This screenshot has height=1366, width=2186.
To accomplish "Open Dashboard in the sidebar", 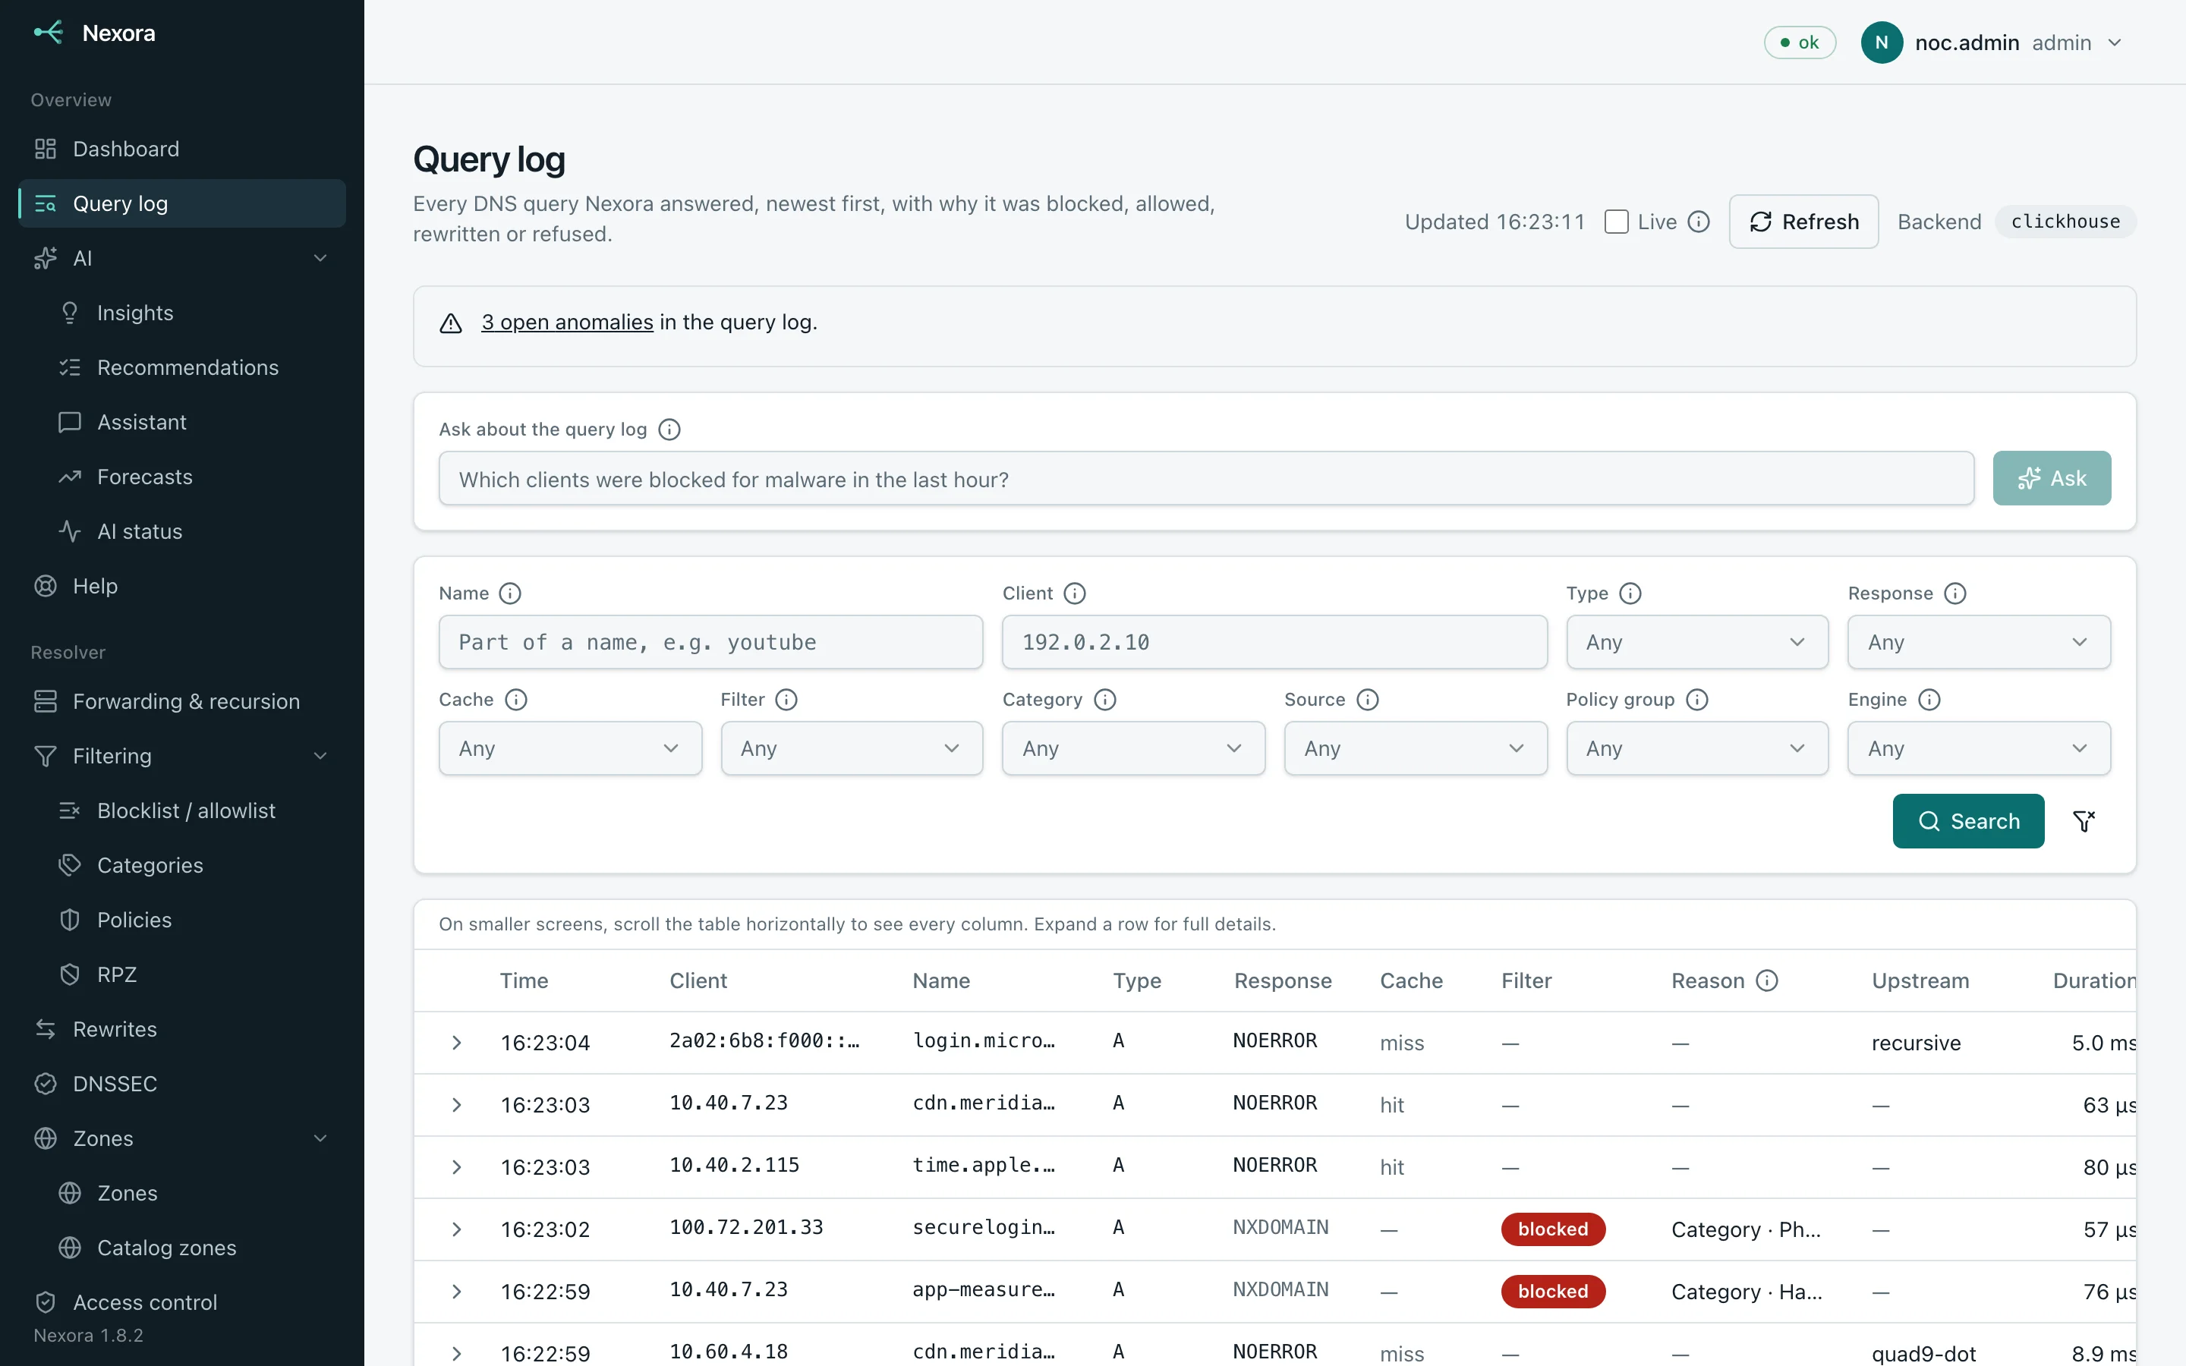I will pos(181,149).
